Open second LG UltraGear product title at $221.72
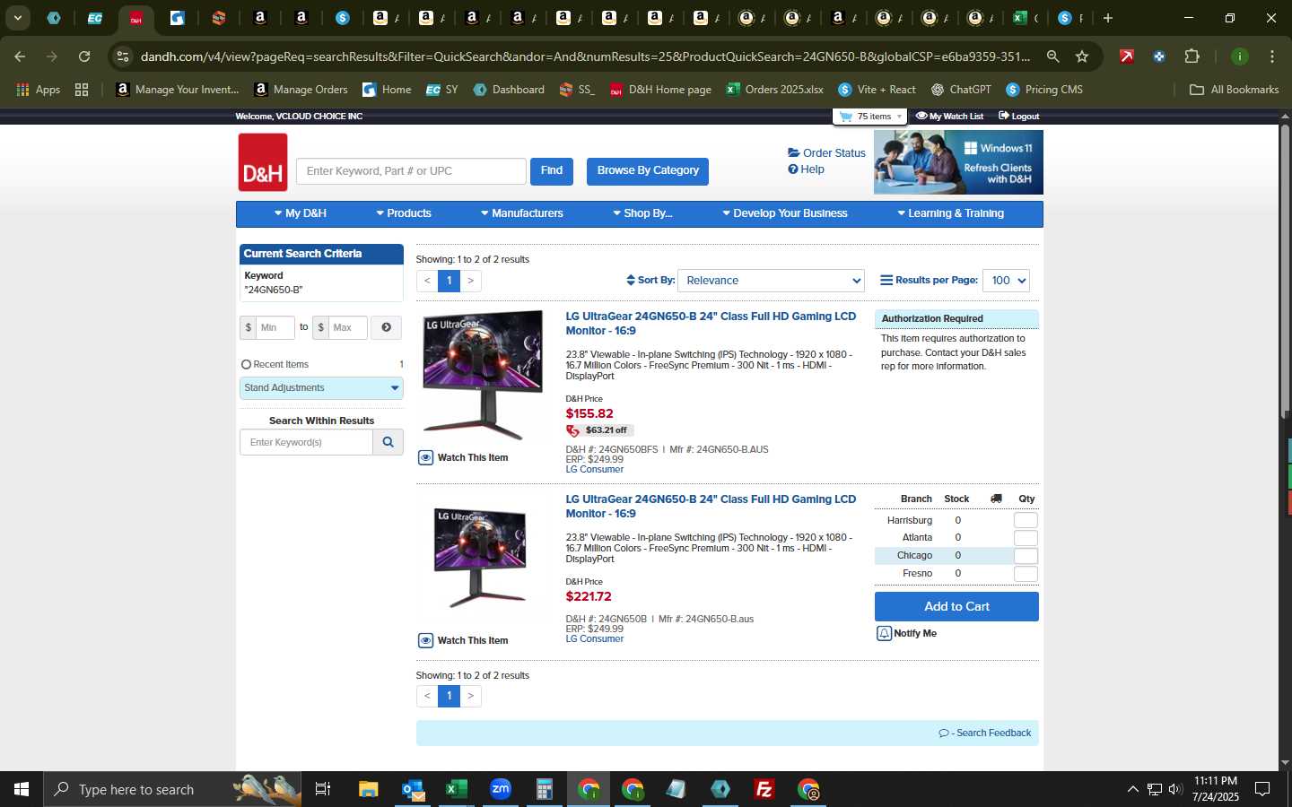1292x807 pixels. (x=711, y=507)
